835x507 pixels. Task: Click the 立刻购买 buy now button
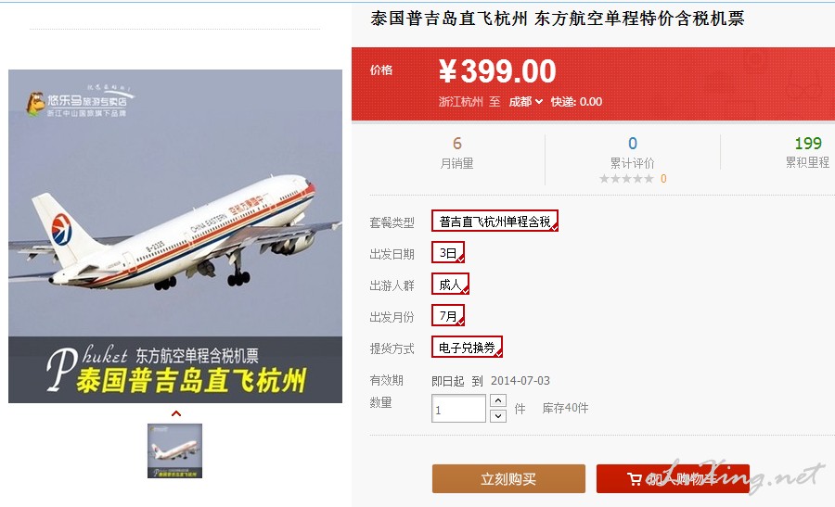click(x=508, y=479)
